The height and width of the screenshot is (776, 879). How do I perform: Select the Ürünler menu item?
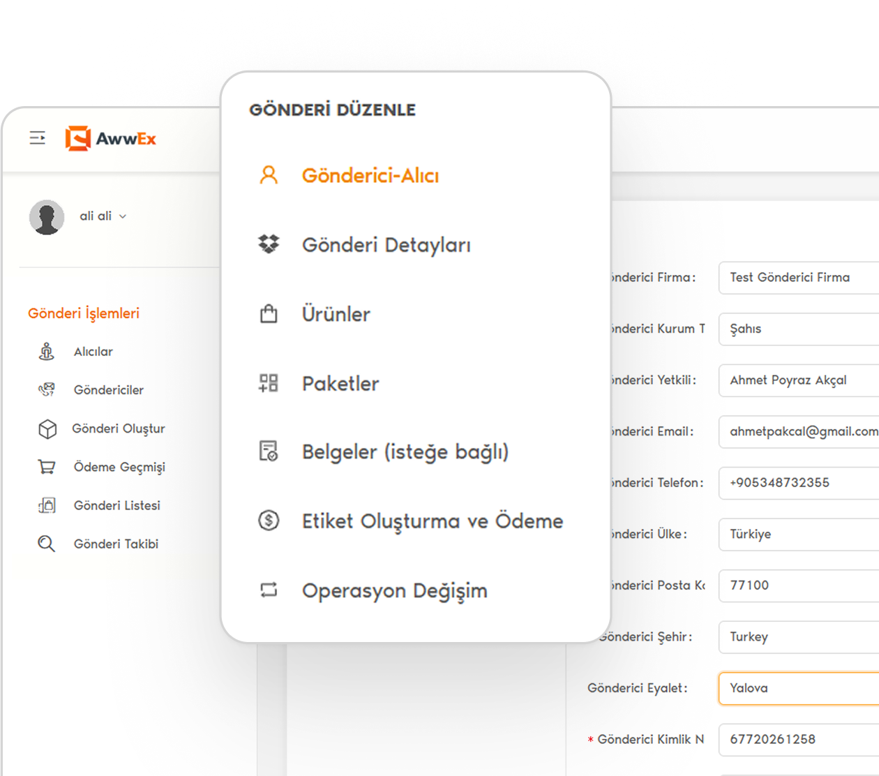(x=336, y=314)
